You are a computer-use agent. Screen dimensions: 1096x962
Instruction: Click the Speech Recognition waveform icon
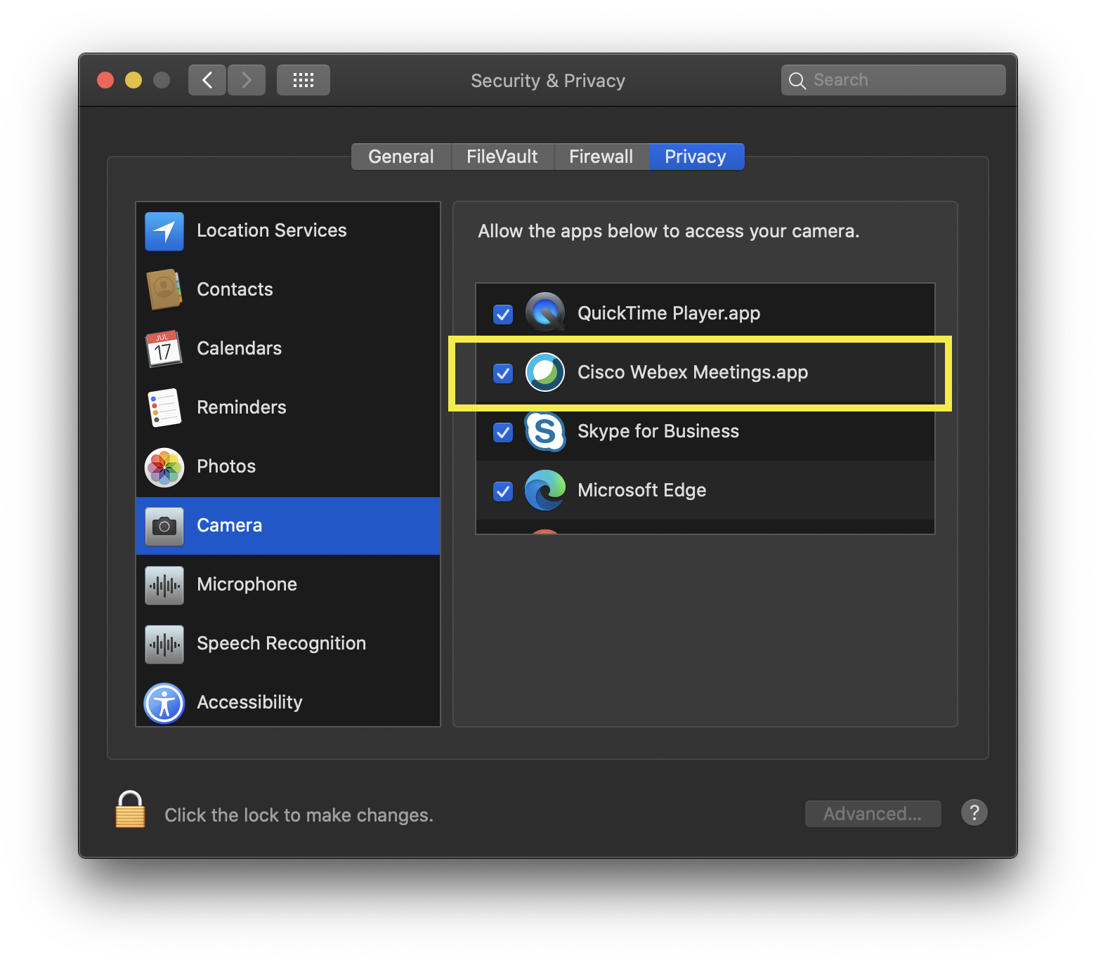pos(164,644)
